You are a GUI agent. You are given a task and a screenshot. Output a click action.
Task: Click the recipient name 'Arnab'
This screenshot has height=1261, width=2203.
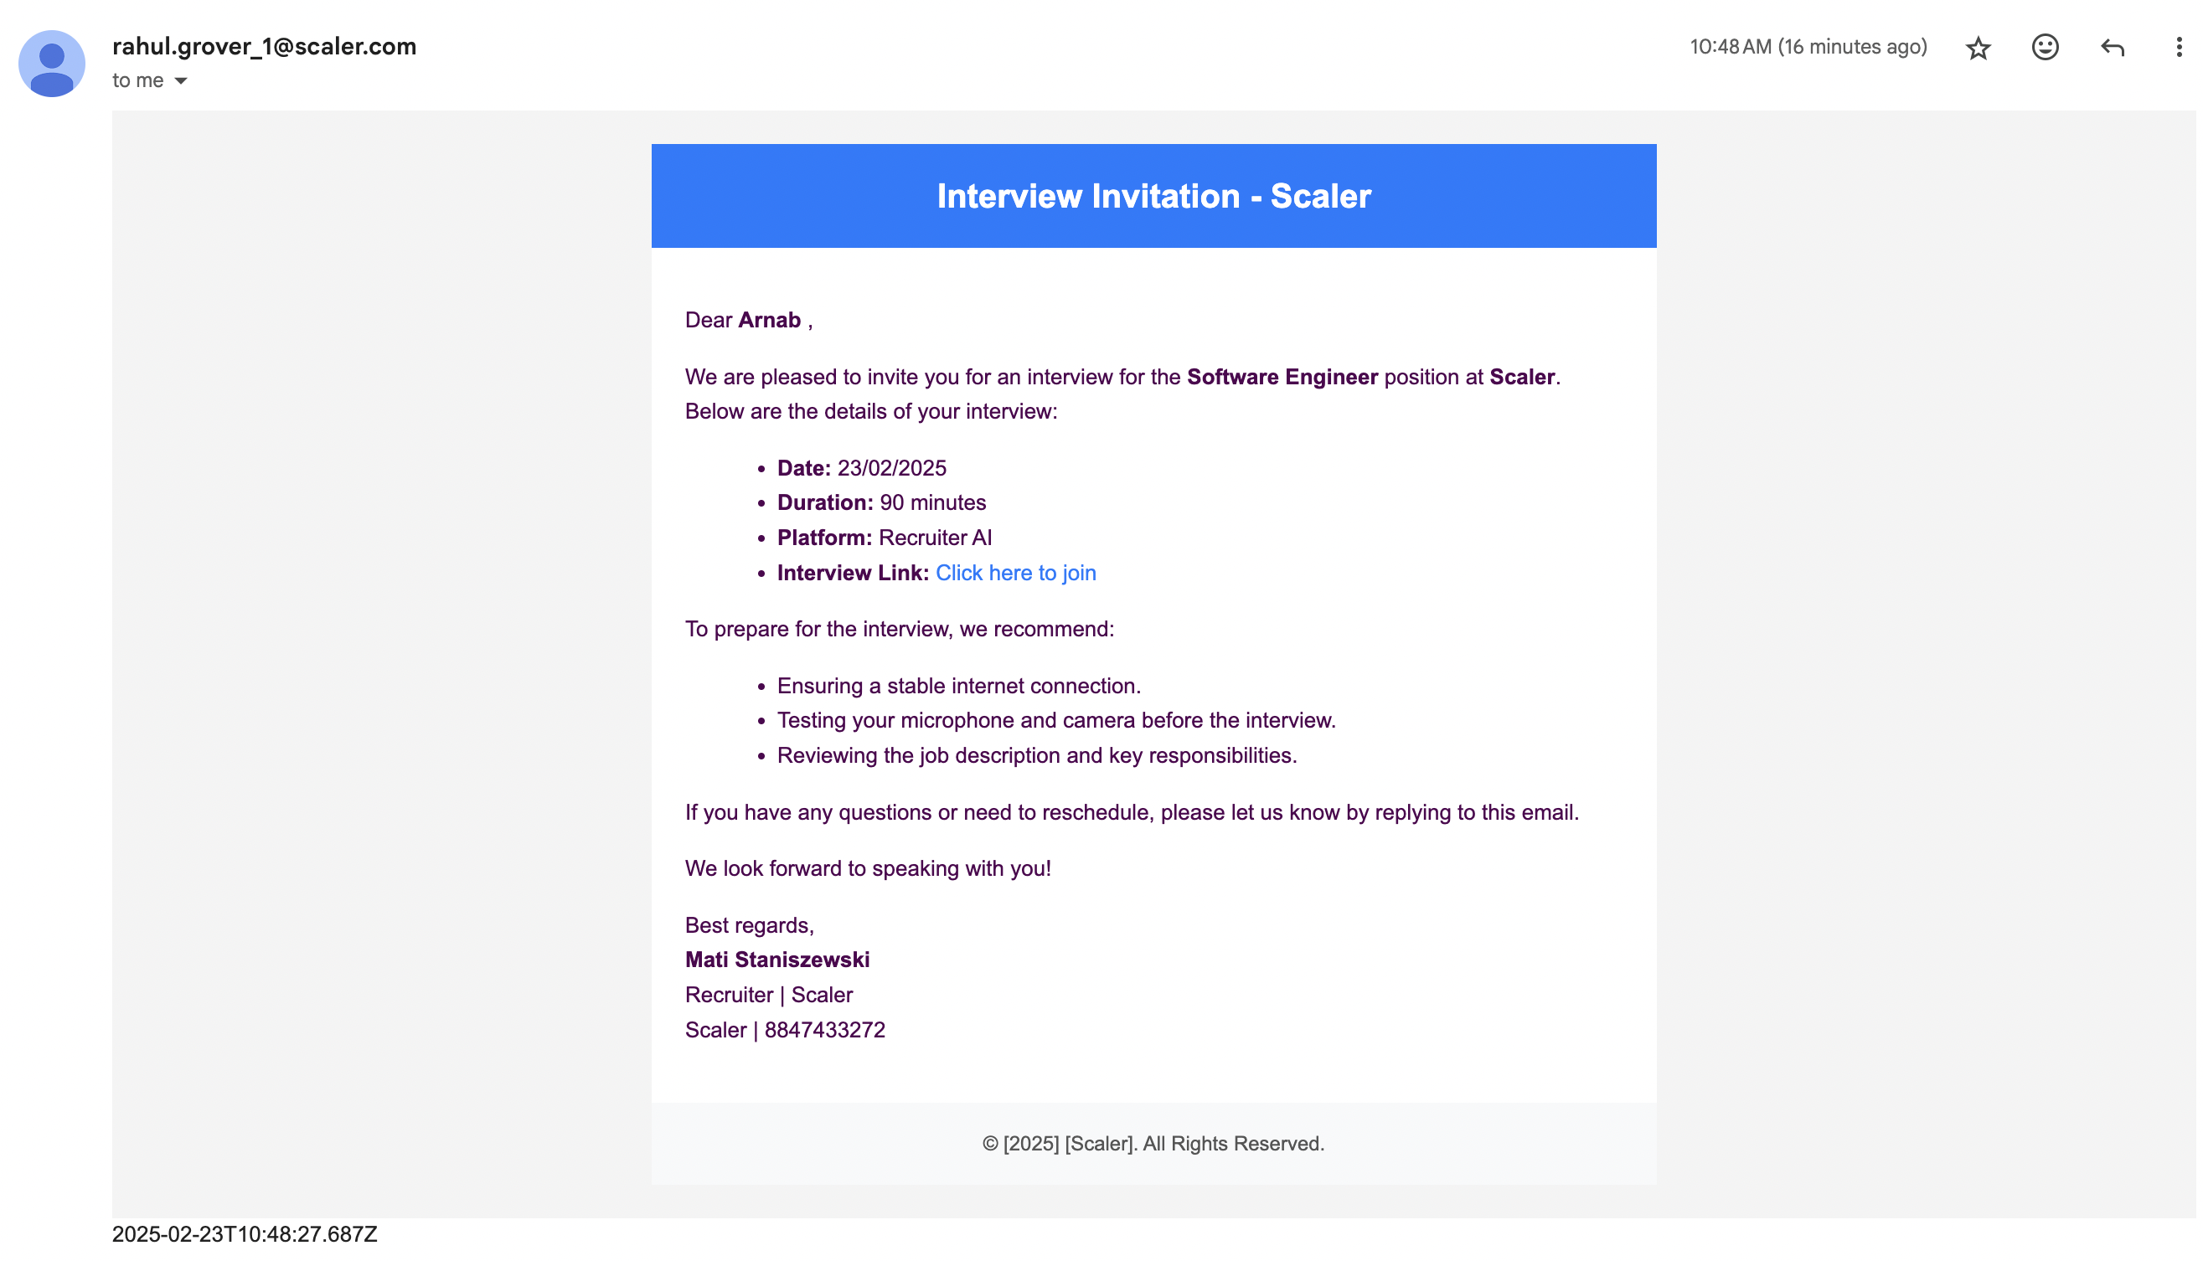769,320
